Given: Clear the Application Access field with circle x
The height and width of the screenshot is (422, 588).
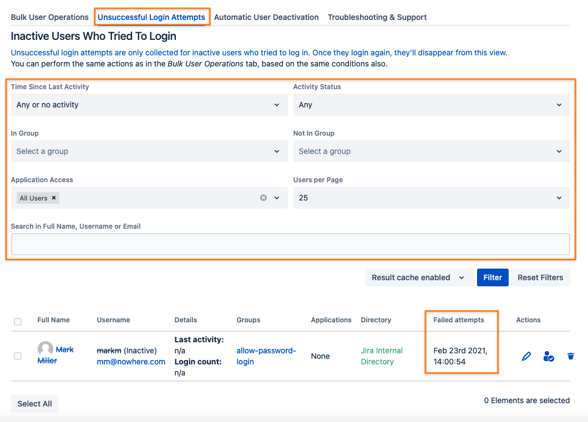Looking at the screenshot, I should (x=263, y=198).
